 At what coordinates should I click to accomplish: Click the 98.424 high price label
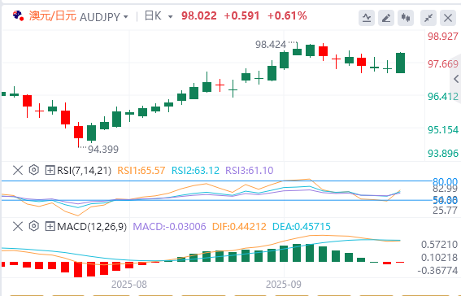tap(271, 45)
